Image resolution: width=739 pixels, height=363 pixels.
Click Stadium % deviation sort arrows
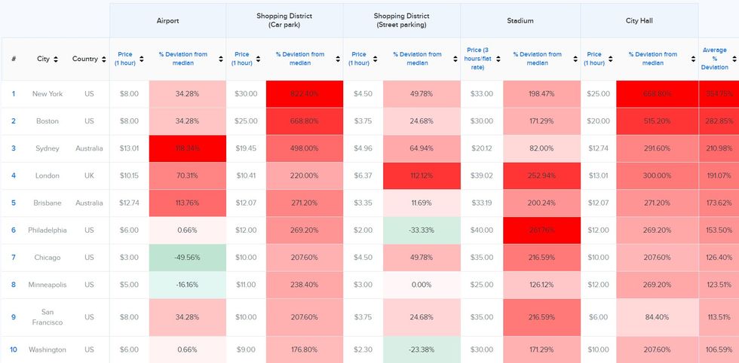(575, 59)
